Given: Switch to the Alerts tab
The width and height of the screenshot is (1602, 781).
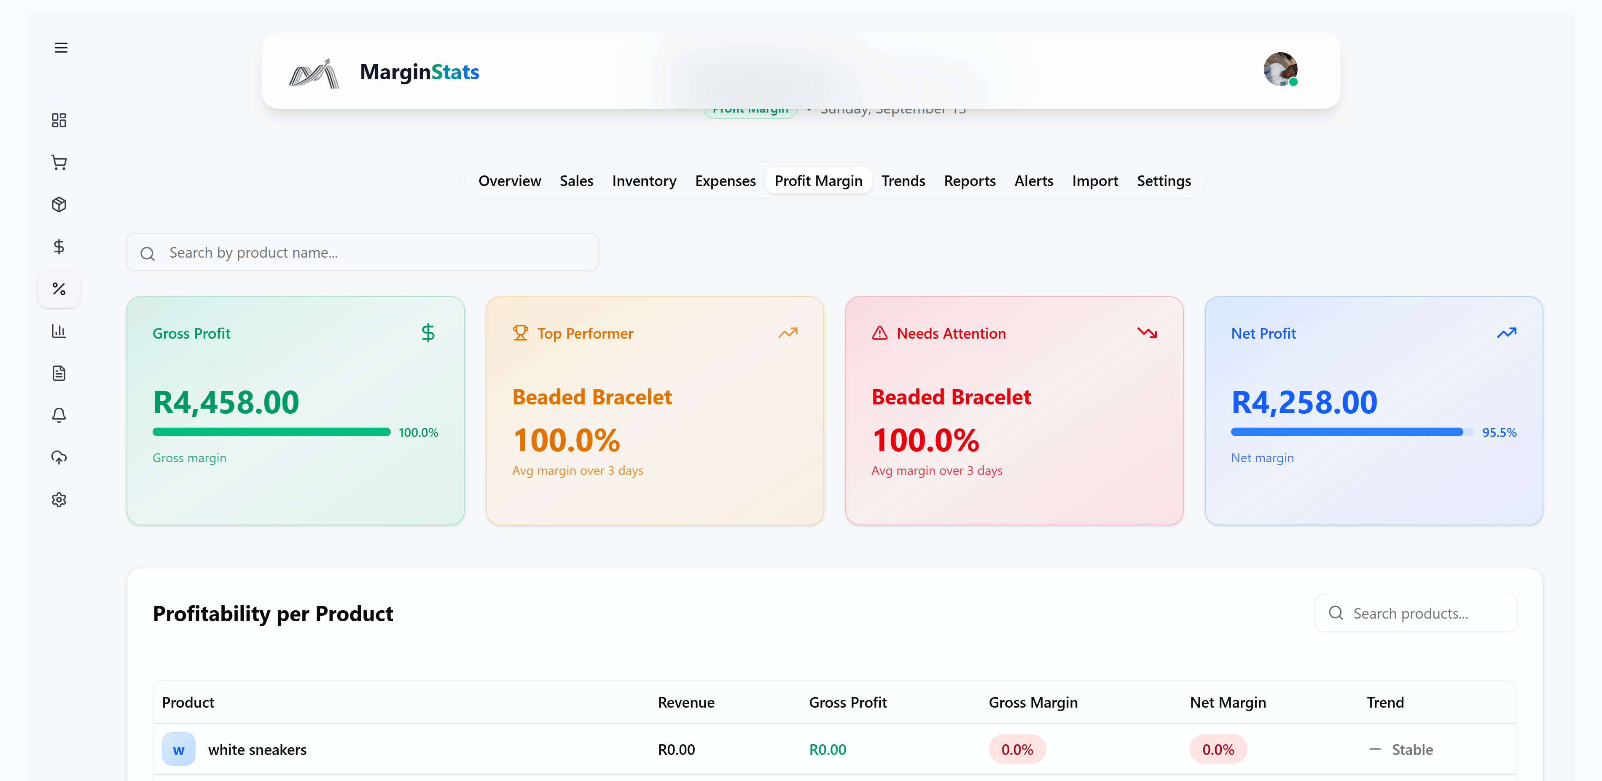Looking at the screenshot, I should coord(1034,180).
